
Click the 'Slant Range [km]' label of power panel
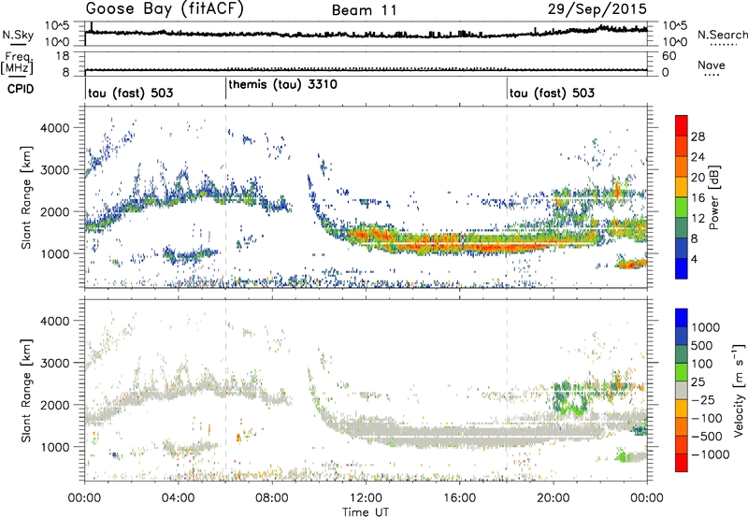click(26, 197)
